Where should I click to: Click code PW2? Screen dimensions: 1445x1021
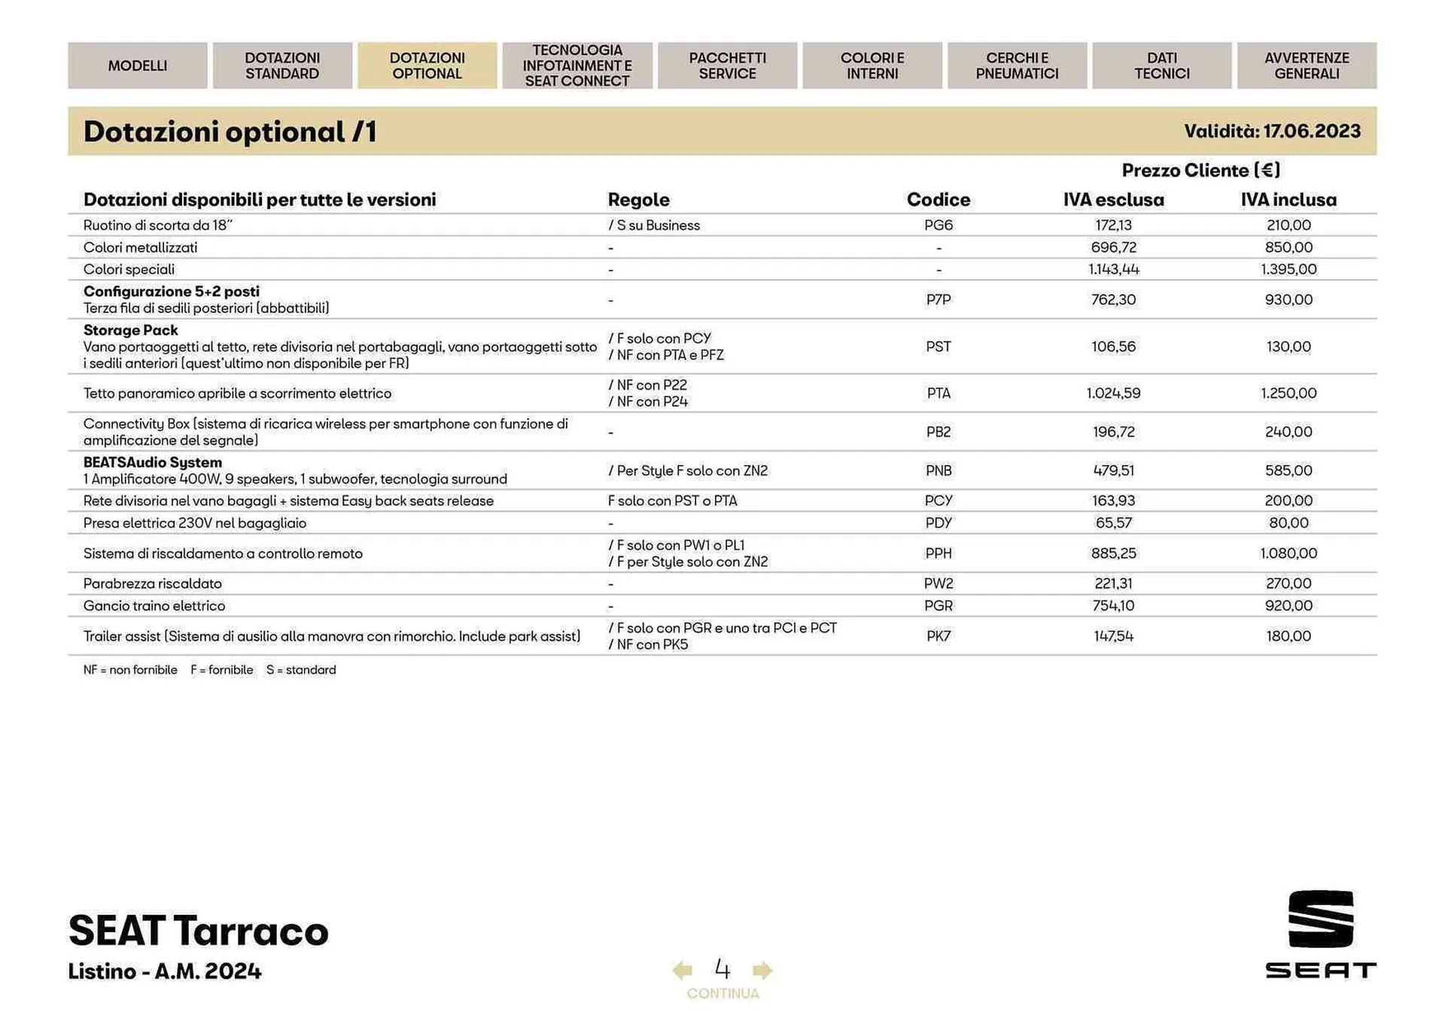click(x=938, y=583)
